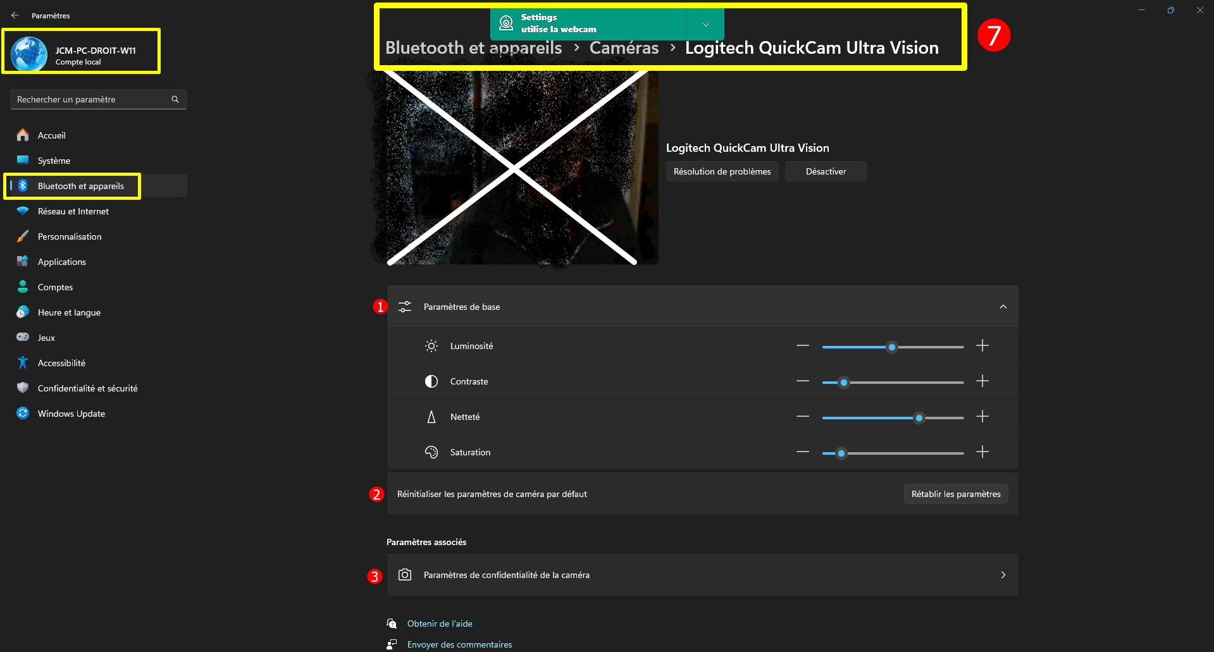This screenshot has height=652, width=1214.
Task: Click the Windows Update refresh icon
Action: coord(23,413)
